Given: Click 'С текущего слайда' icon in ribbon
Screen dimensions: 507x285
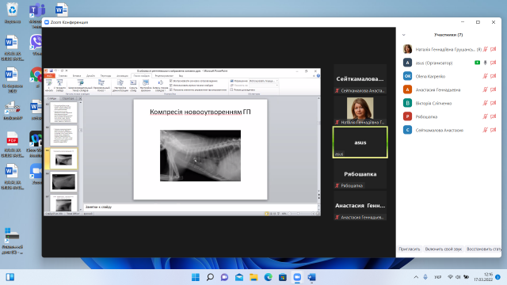Looking at the screenshot, I should point(60,83).
